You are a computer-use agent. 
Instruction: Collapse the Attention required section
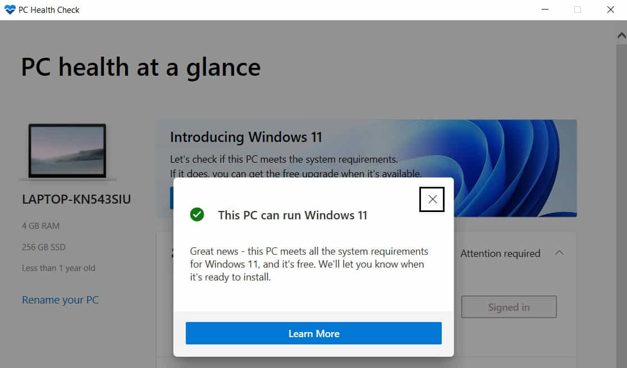coord(560,253)
